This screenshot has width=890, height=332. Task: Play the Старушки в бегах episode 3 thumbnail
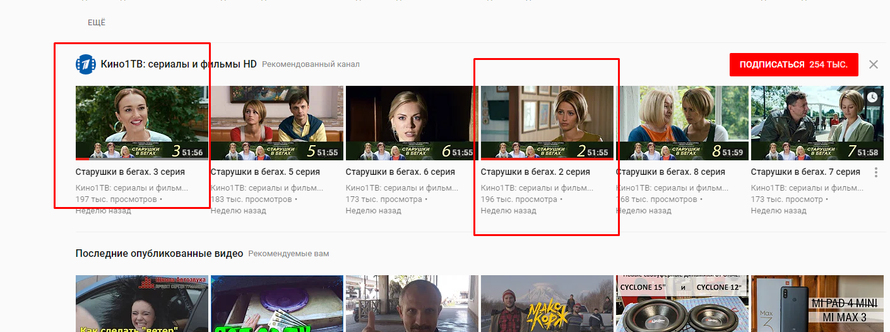pyautogui.click(x=142, y=122)
